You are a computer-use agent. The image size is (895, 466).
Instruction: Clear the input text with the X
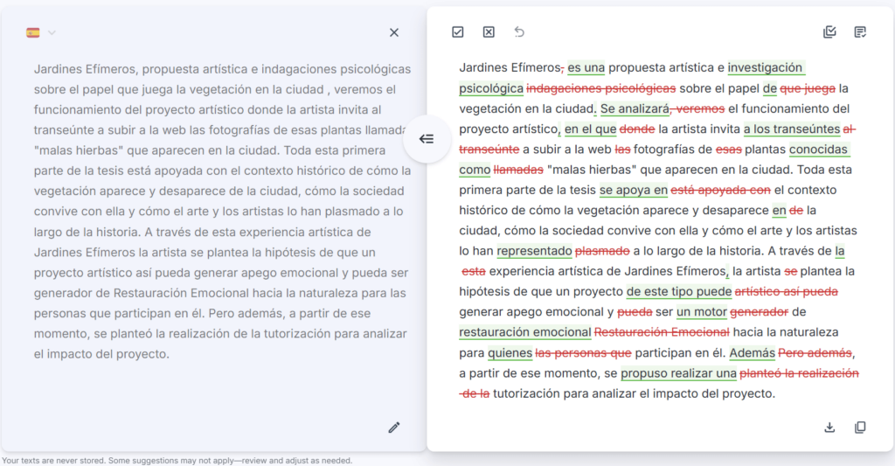[x=394, y=32]
